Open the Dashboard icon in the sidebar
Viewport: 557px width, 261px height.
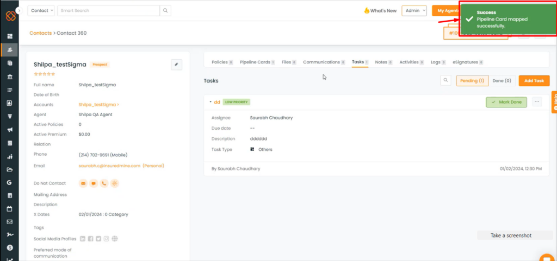[10, 36]
